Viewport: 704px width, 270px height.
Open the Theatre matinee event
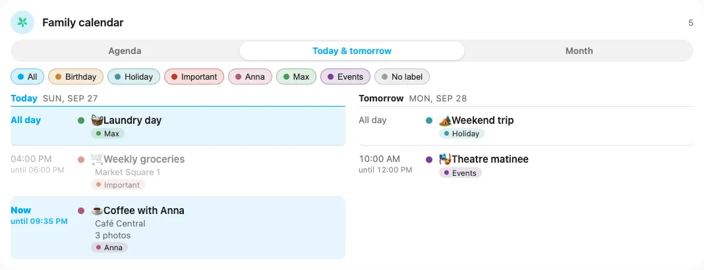(x=526, y=165)
